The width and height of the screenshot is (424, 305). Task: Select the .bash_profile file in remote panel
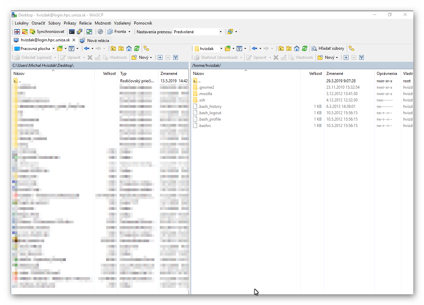209,119
